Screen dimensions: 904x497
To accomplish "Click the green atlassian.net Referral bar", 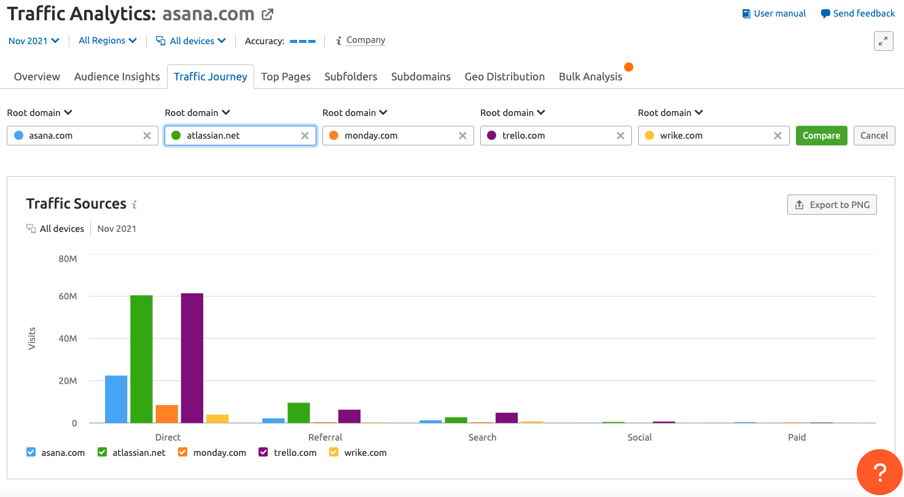I will pos(298,413).
